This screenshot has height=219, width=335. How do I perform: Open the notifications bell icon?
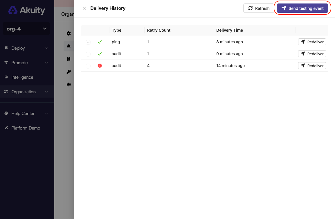coord(69,46)
